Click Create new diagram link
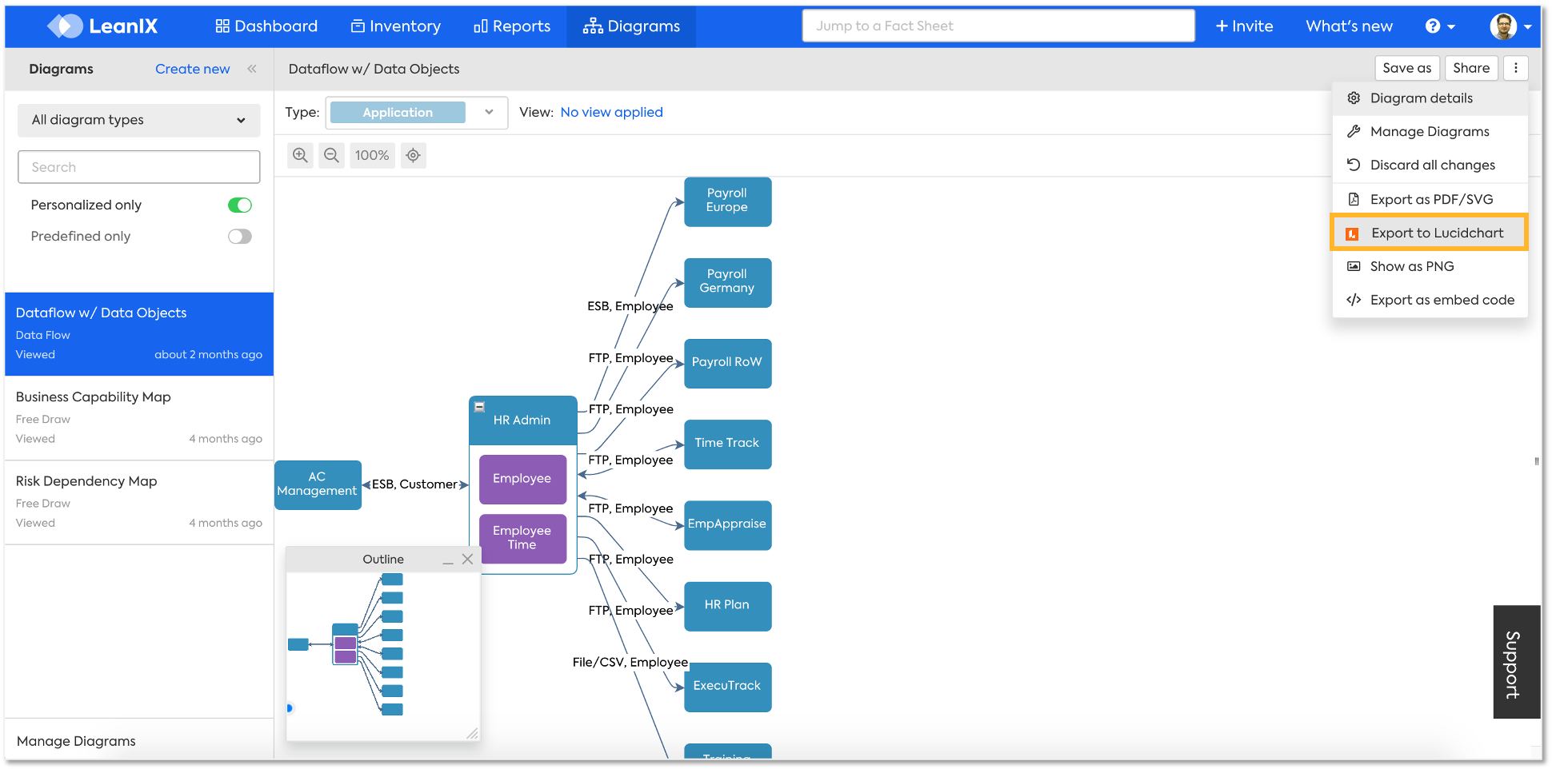The height and width of the screenshot is (769, 1552). click(x=193, y=69)
